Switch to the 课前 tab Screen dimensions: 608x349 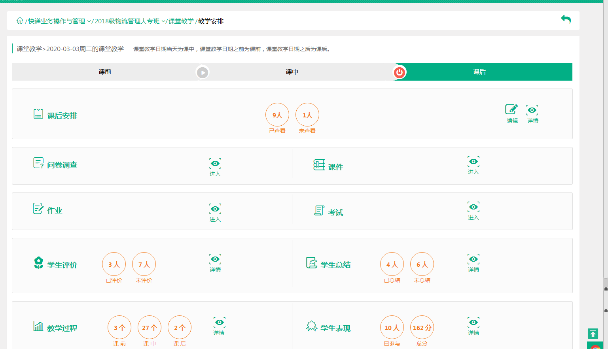(105, 72)
